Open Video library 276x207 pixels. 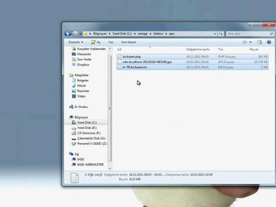78,96
